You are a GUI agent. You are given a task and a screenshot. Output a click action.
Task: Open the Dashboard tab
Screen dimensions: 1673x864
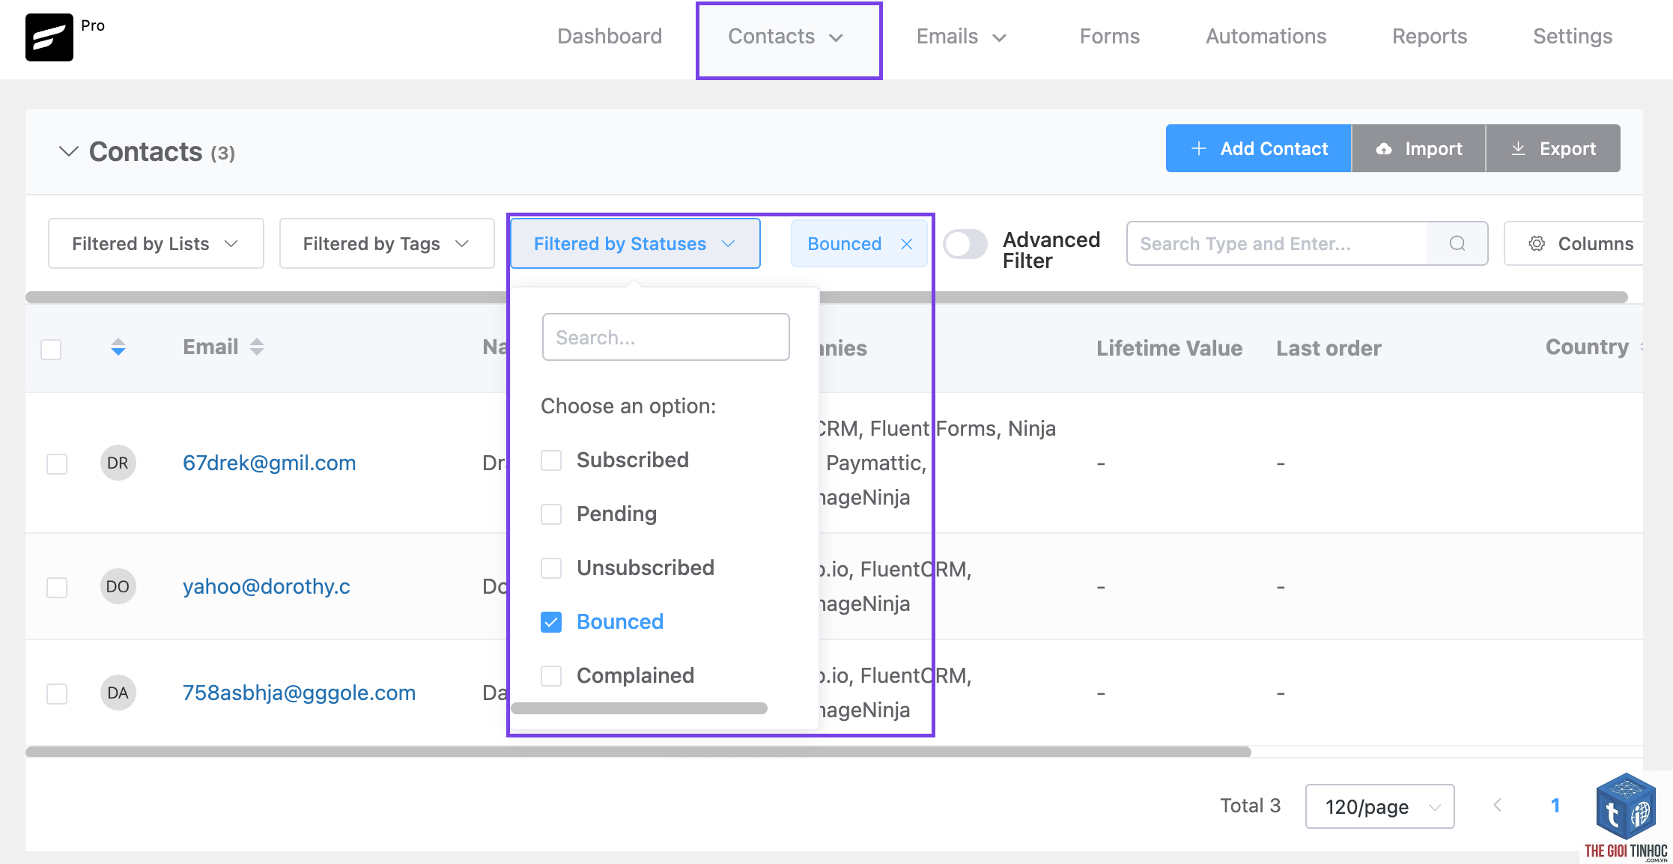click(x=610, y=36)
